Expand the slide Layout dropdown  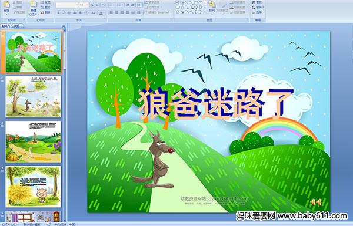[46, 2]
